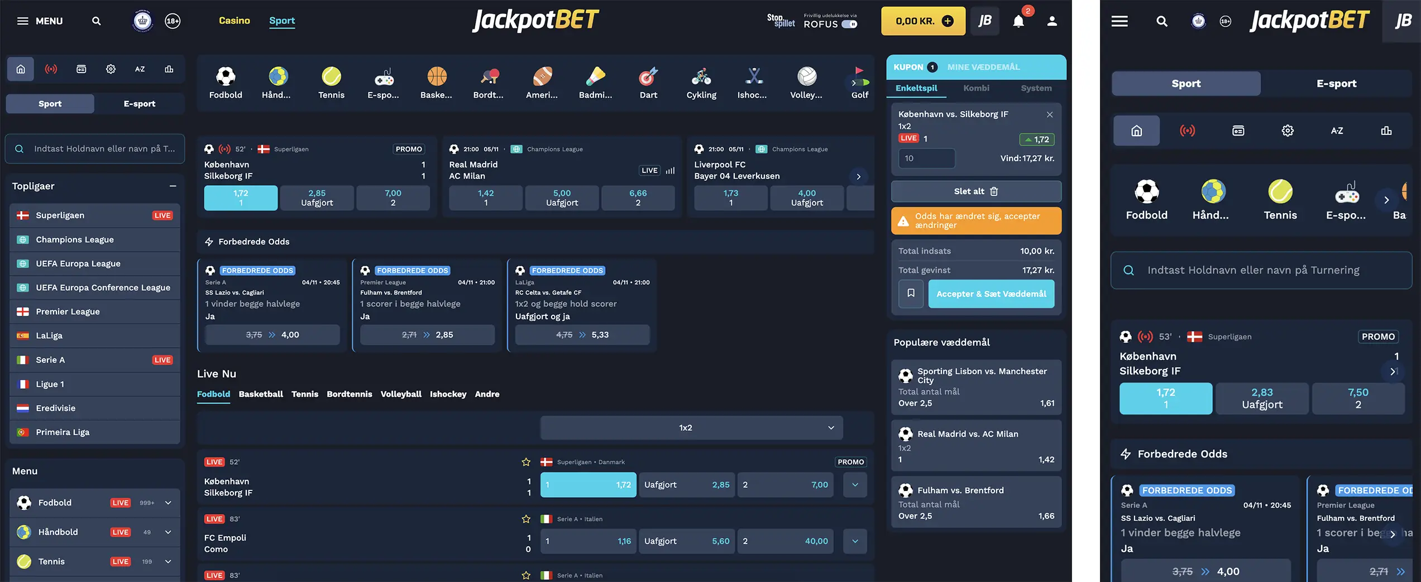Select E-sport tab in desktop sidebar
Viewport: 1421px width, 582px height.
pos(140,104)
